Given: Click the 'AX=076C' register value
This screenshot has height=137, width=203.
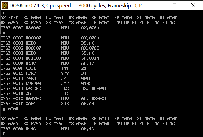Looking at the screenshot, I should click(x=9, y=119).
